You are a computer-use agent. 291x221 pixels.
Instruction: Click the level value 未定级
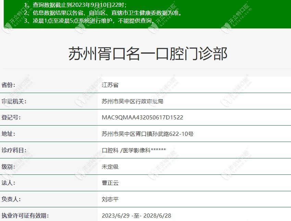tap(110, 167)
